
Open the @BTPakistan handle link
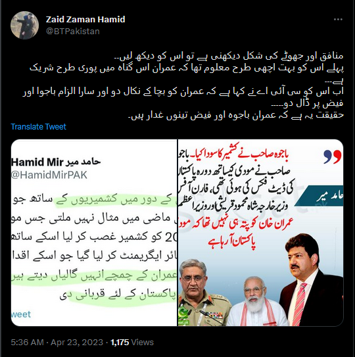tap(72, 31)
